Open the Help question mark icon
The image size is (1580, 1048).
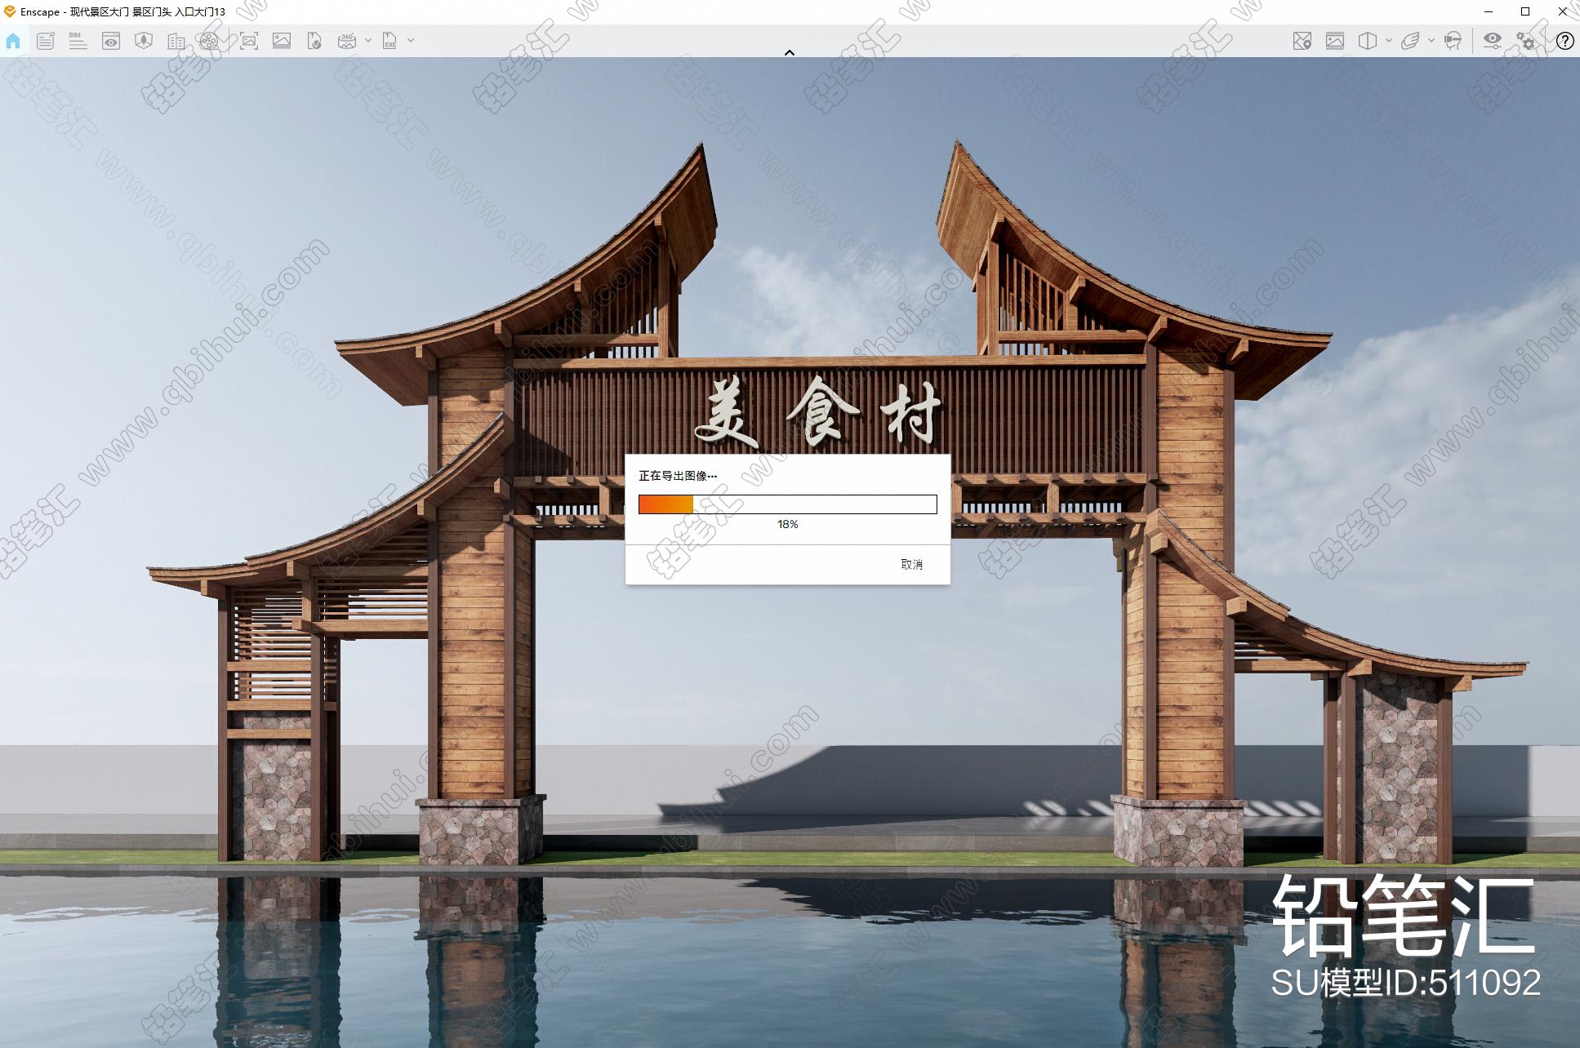[1564, 41]
